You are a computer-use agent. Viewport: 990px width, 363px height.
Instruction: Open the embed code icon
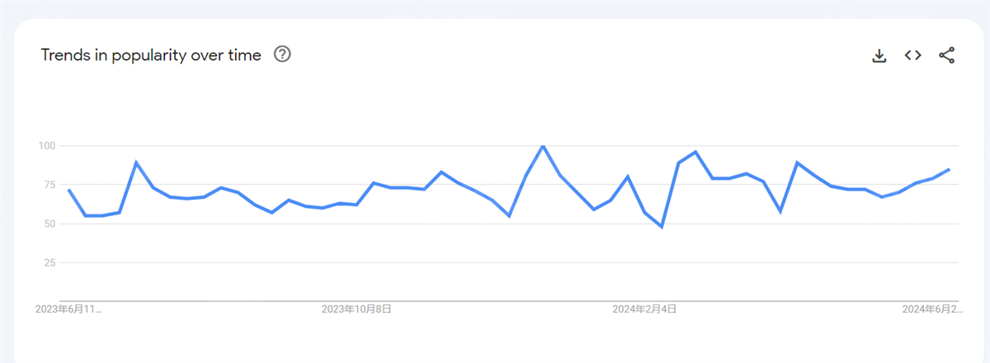[x=912, y=55]
